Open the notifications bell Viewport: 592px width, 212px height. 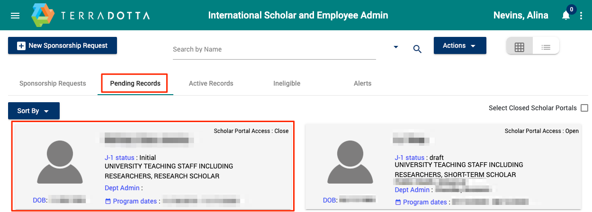point(566,16)
